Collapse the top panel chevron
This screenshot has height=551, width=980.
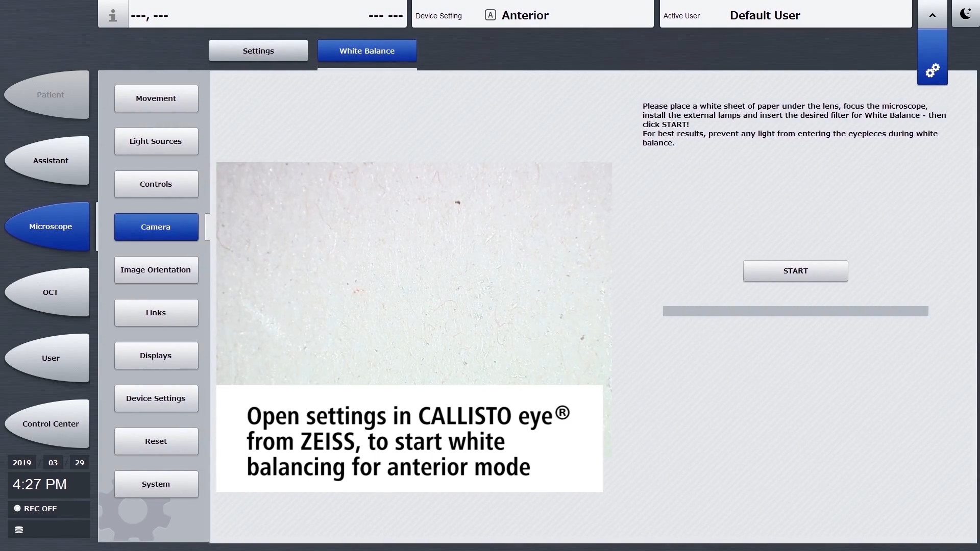pos(932,15)
